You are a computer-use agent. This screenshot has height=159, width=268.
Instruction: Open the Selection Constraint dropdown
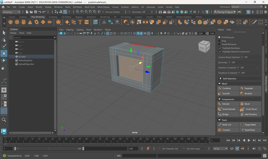coord(238,68)
